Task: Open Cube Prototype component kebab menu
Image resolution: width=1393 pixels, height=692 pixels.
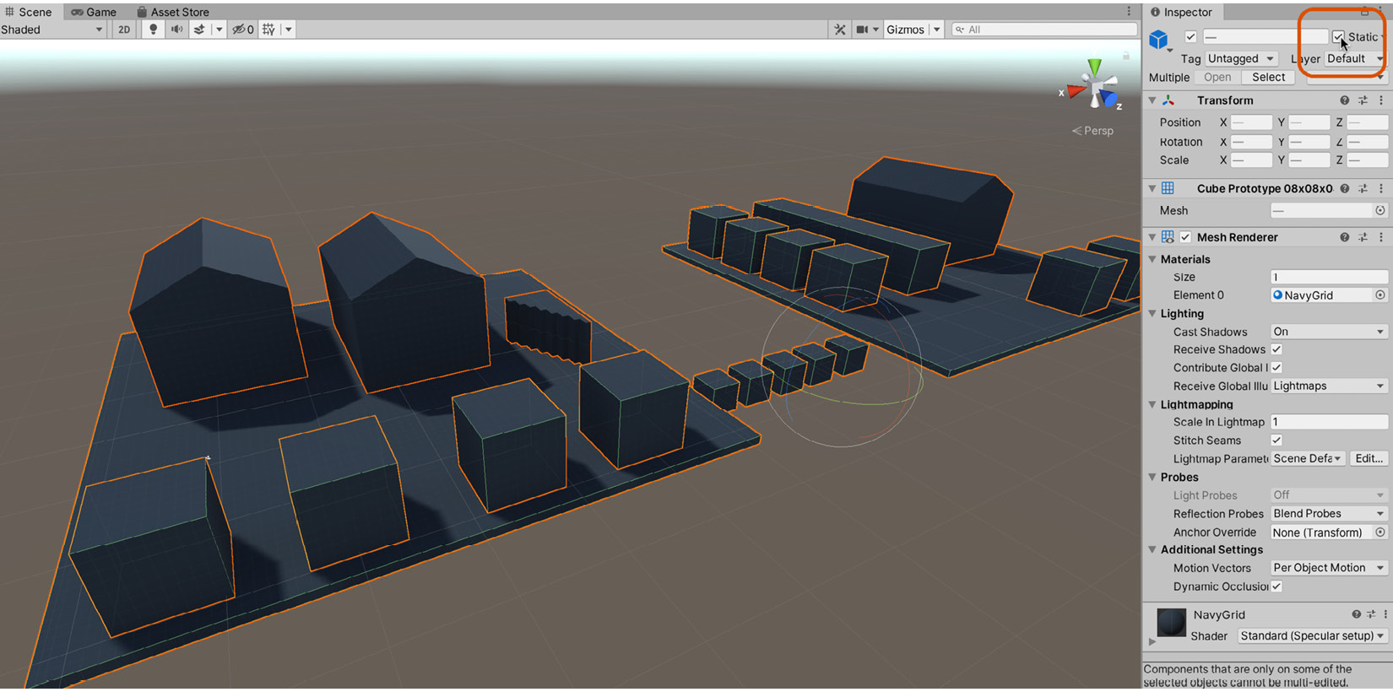Action: click(x=1381, y=189)
